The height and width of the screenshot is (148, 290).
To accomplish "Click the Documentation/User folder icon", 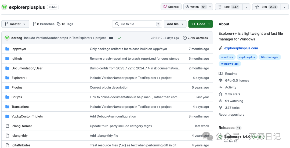I will click(7, 68).
